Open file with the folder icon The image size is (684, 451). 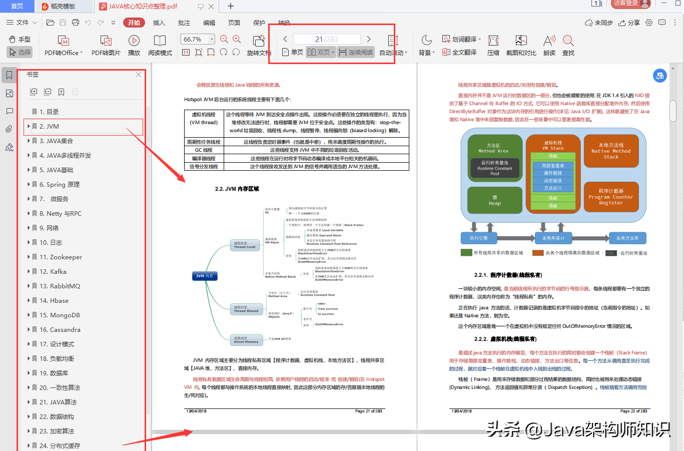click(50, 23)
